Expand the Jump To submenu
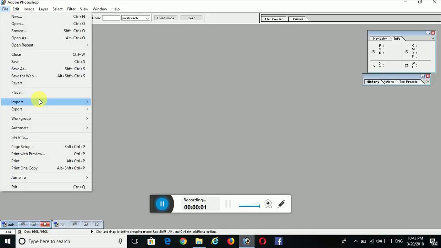Screen dimensions: 441x248 (x=46, y=177)
